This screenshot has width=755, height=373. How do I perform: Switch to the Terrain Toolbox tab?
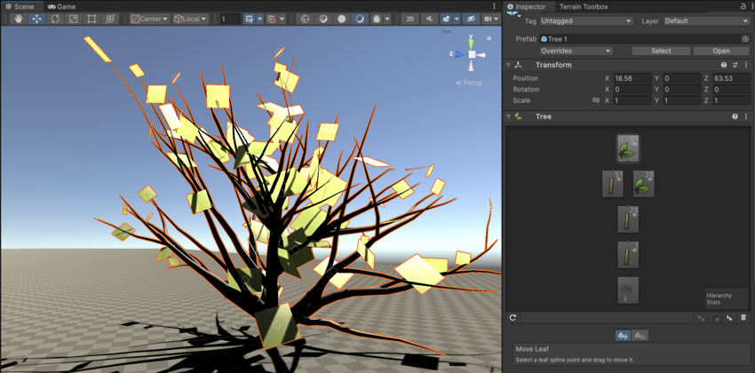click(x=583, y=6)
